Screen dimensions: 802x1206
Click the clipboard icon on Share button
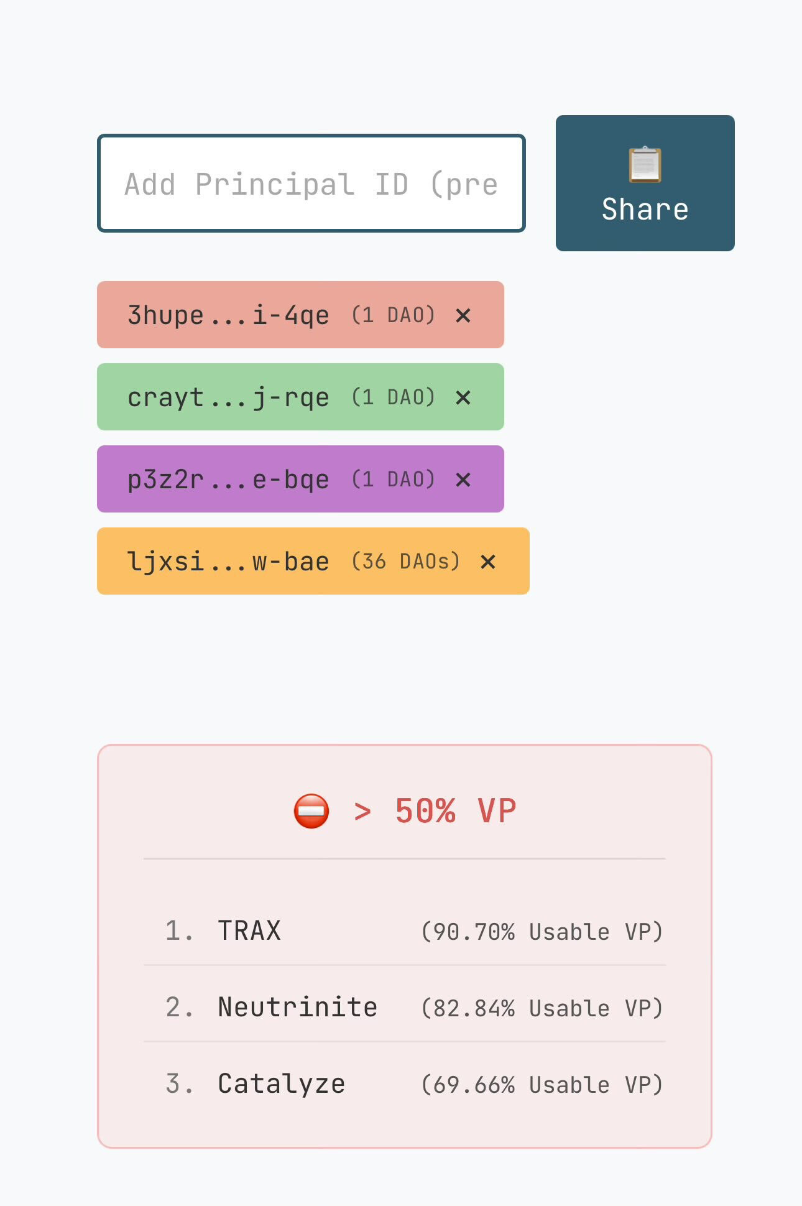tap(645, 164)
